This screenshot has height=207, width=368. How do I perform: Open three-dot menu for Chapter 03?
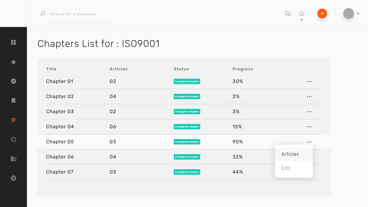tap(309, 112)
